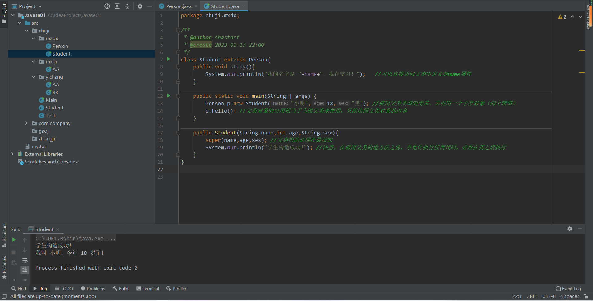Toggle tool window bars icon bottom-left
The height and width of the screenshot is (301, 593).
pos(4,296)
